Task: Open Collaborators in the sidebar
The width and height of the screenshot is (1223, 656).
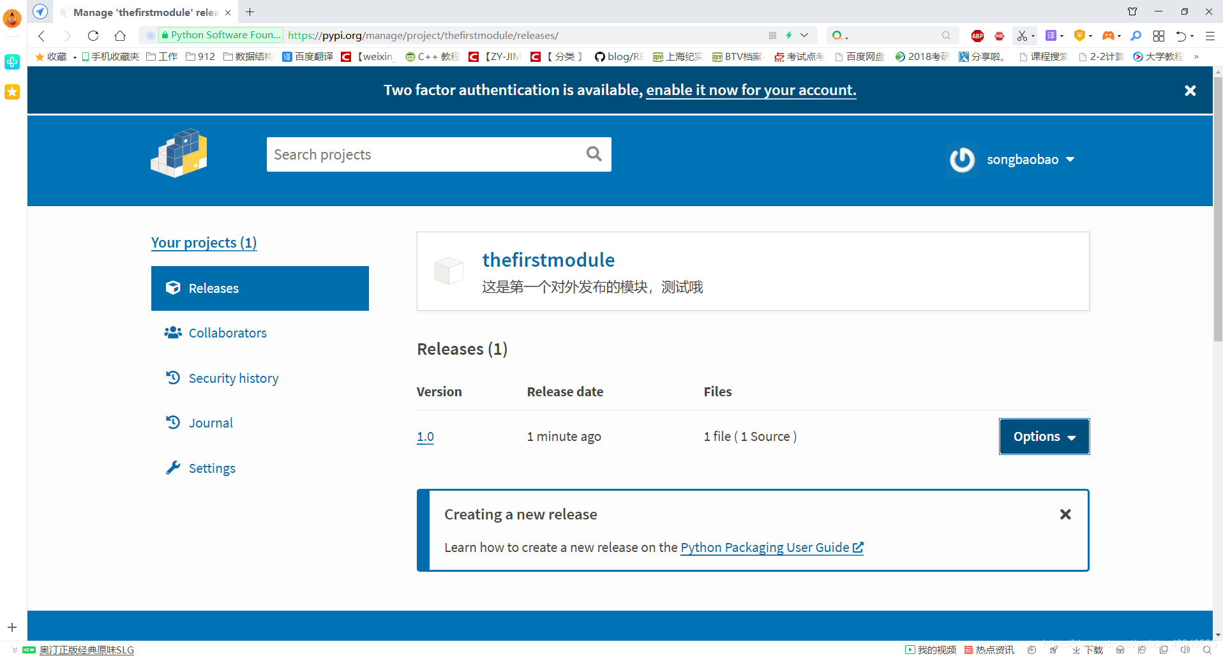Action: (227, 333)
